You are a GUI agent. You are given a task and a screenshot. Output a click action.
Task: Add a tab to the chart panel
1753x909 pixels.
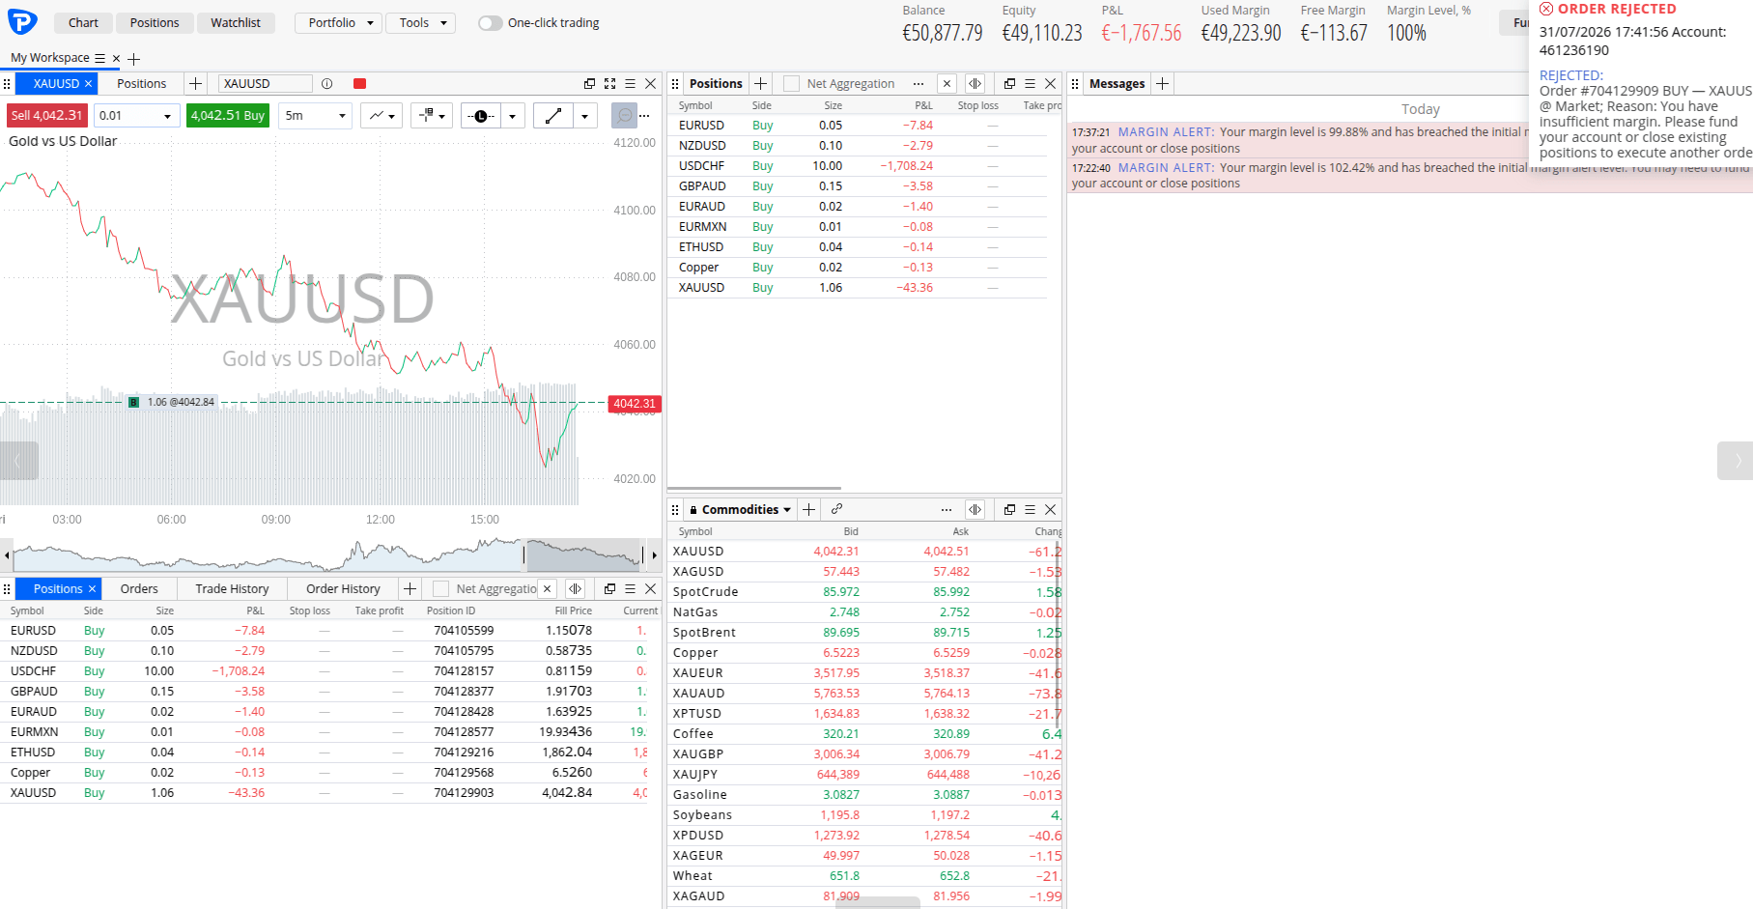pos(195,84)
